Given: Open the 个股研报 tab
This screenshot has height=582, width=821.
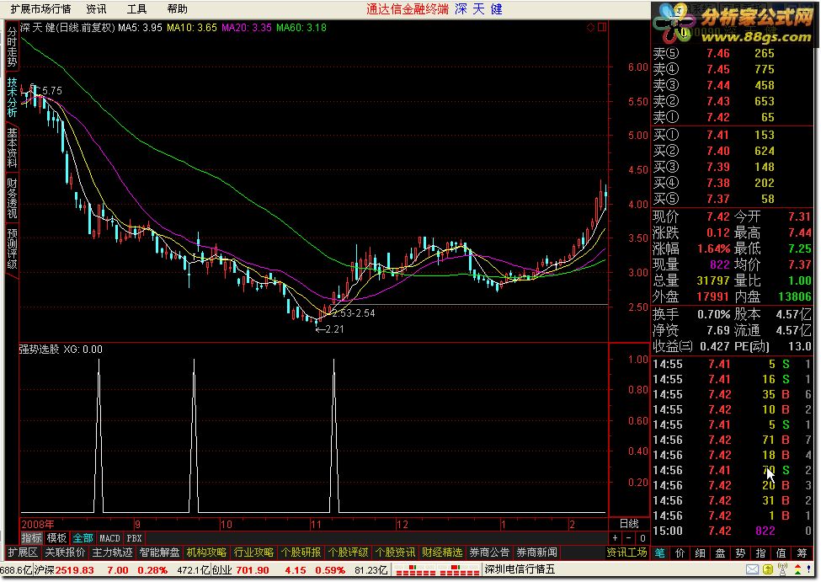Looking at the screenshot, I should [x=301, y=553].
